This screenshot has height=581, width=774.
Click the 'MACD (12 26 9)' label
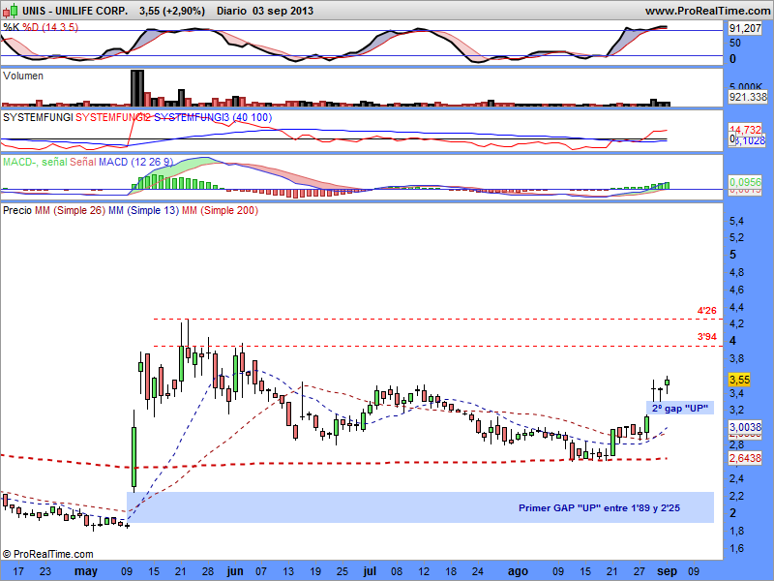coord(136,162)
